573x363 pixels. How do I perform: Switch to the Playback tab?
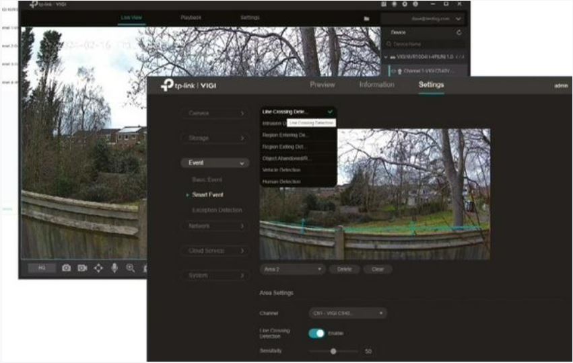[191, 17]
